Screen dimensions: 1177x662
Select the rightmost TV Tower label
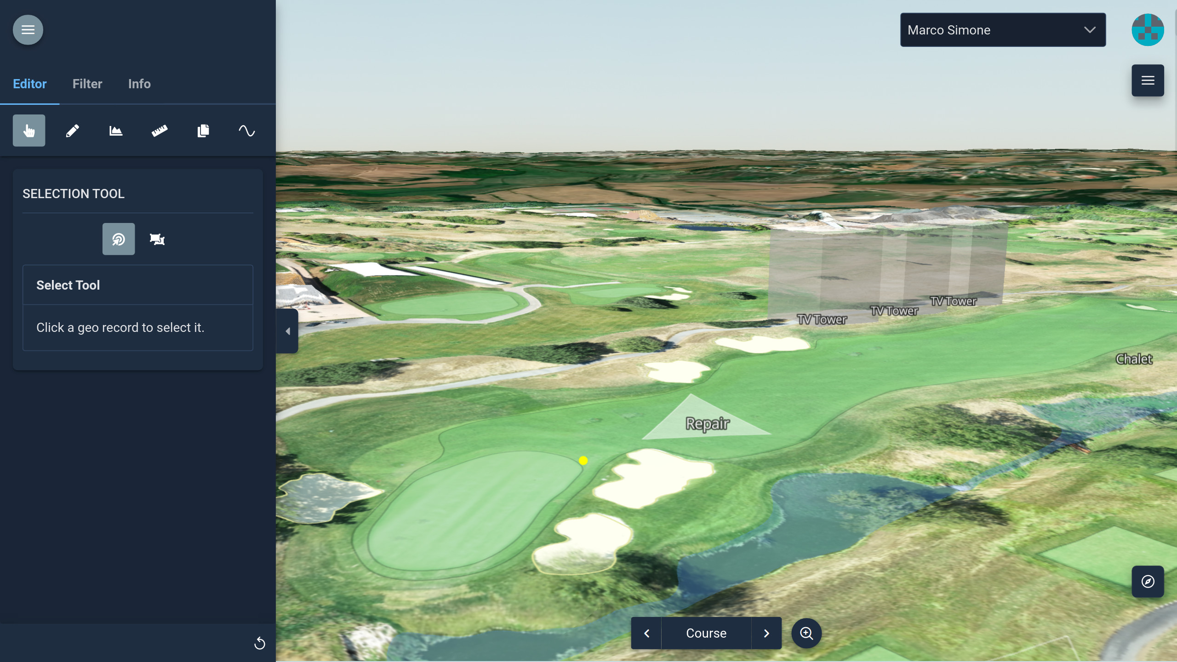[953, 301]
